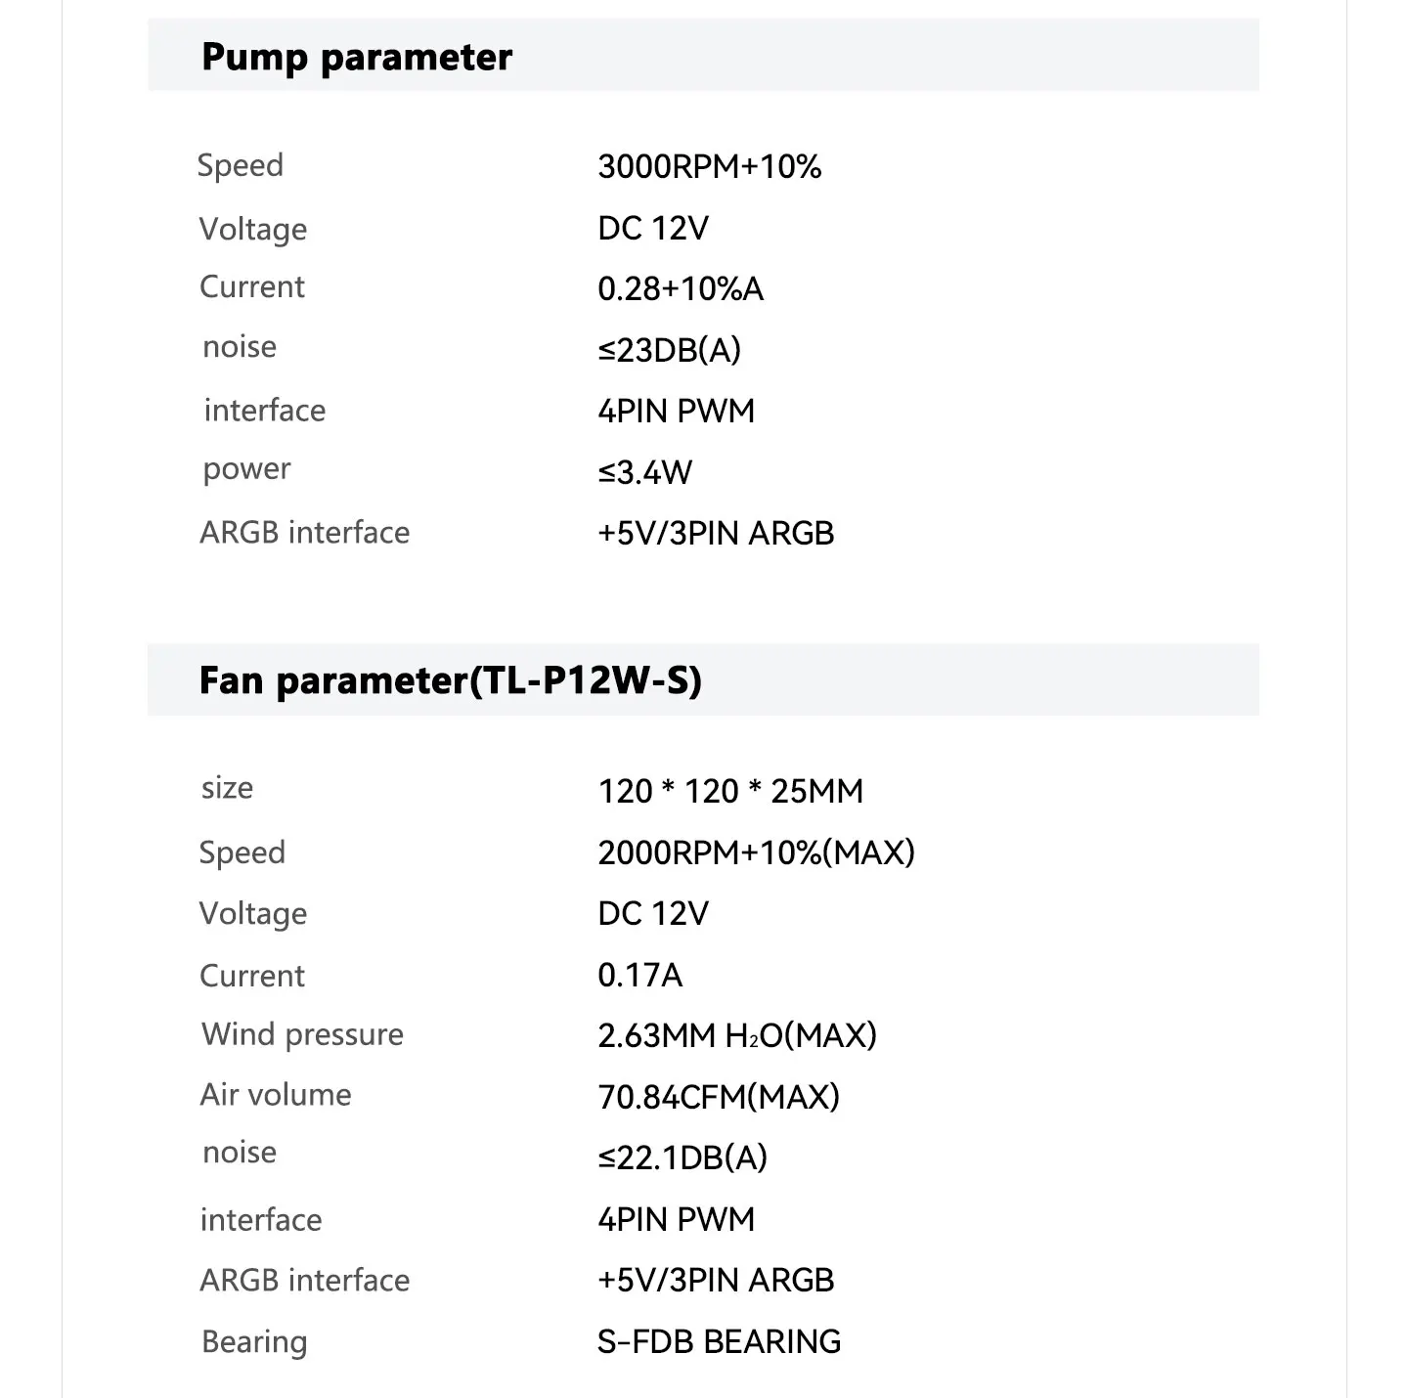Click the "ARGB interface" label in pump section
The height and width of the screenshot is (1398, 1408).
pyautogui.click(x=304, y=533)
